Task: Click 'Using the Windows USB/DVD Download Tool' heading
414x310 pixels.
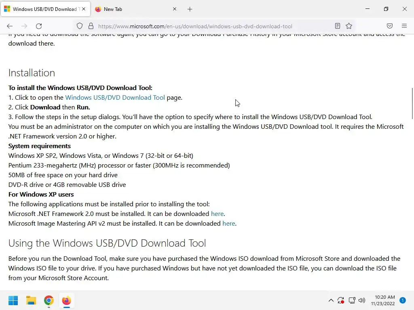Action: coord(107,243)
